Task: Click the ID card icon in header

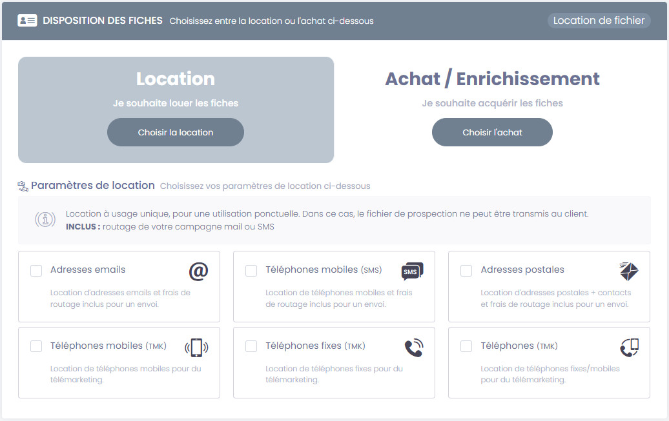Action: pos(27,21)
